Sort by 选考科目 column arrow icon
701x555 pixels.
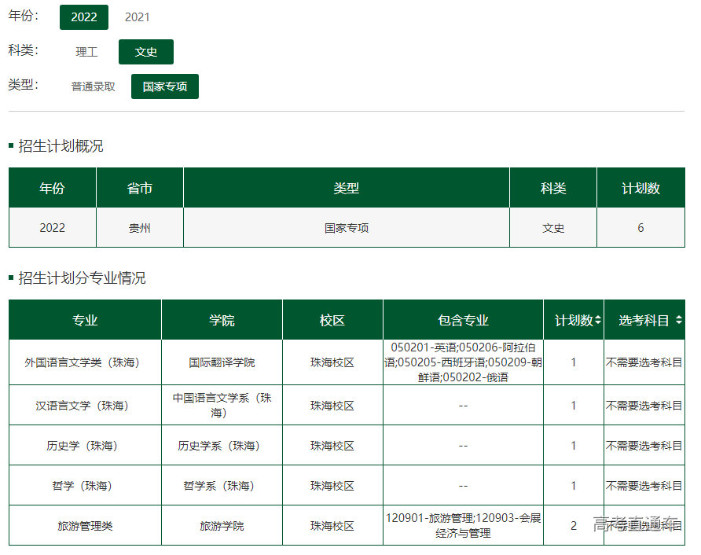(678, 321)
